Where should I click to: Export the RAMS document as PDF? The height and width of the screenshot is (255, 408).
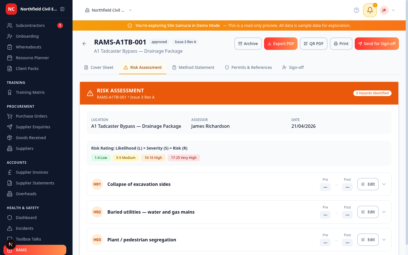pos(280,43)
